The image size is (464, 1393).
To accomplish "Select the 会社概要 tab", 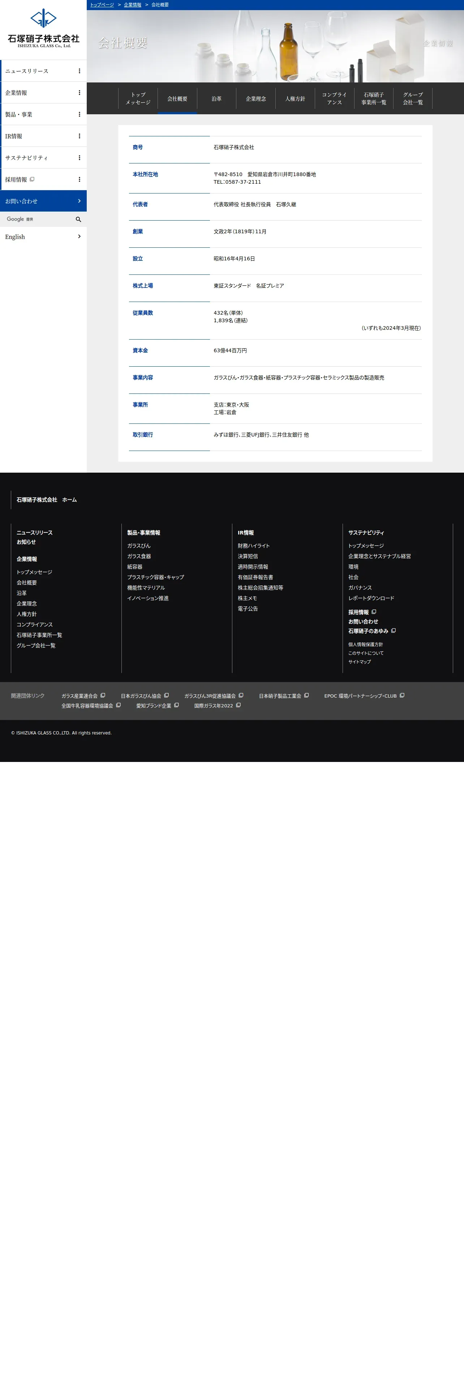I will 177,98.
